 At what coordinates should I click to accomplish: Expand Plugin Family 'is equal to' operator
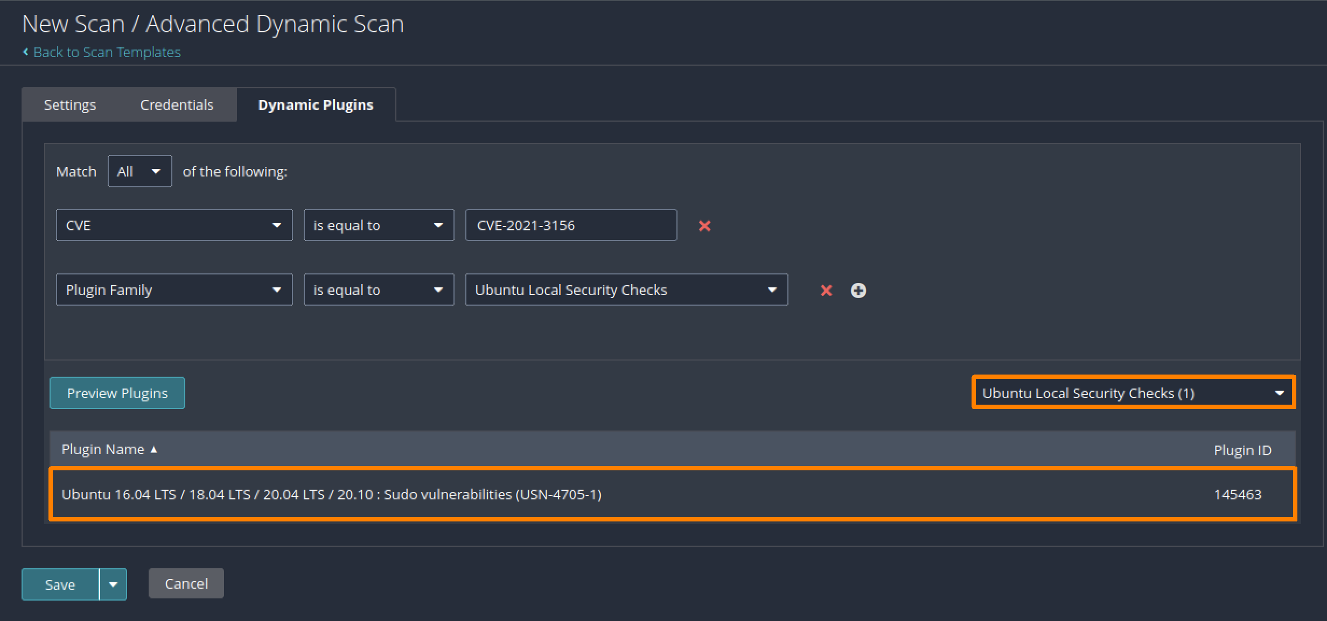[379, 290]
